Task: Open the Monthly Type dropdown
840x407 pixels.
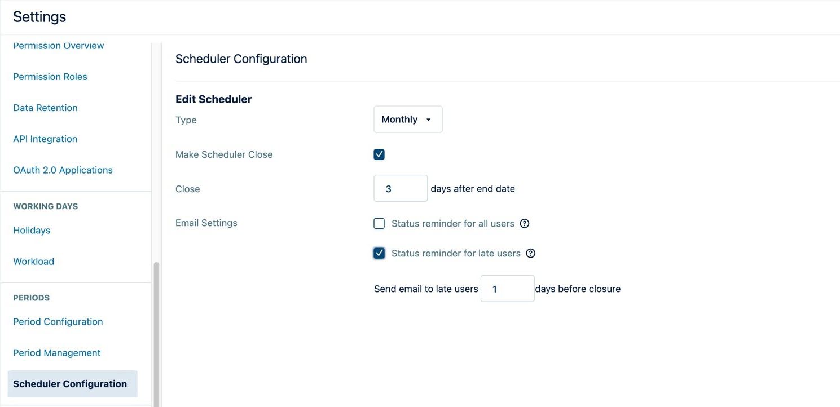Action: pyautogui.click(x=407, y=119)
